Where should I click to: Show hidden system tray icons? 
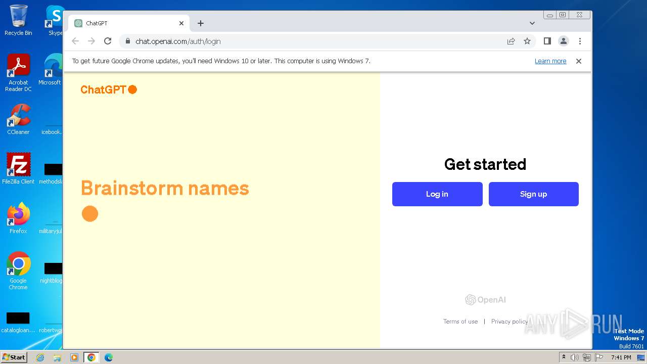point(564,357)
